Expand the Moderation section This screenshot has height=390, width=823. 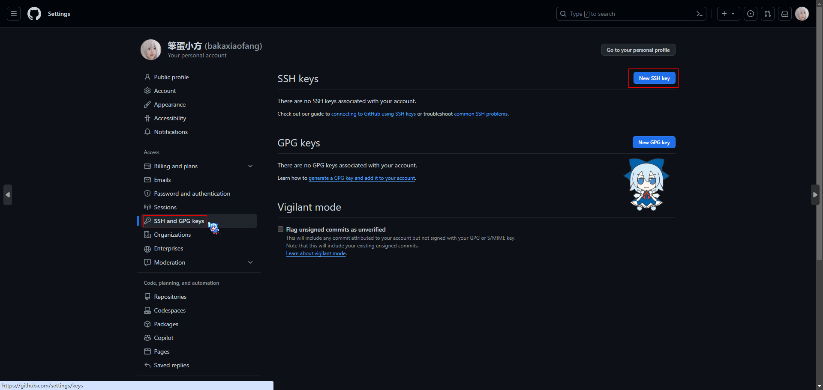(x=250, y=262)
